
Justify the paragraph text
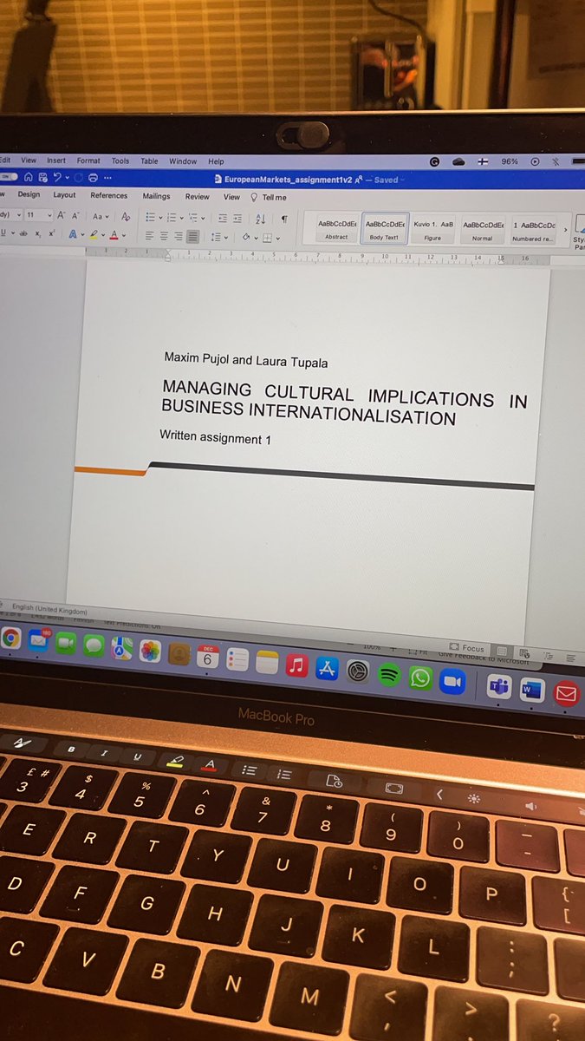tap(192, 236)
